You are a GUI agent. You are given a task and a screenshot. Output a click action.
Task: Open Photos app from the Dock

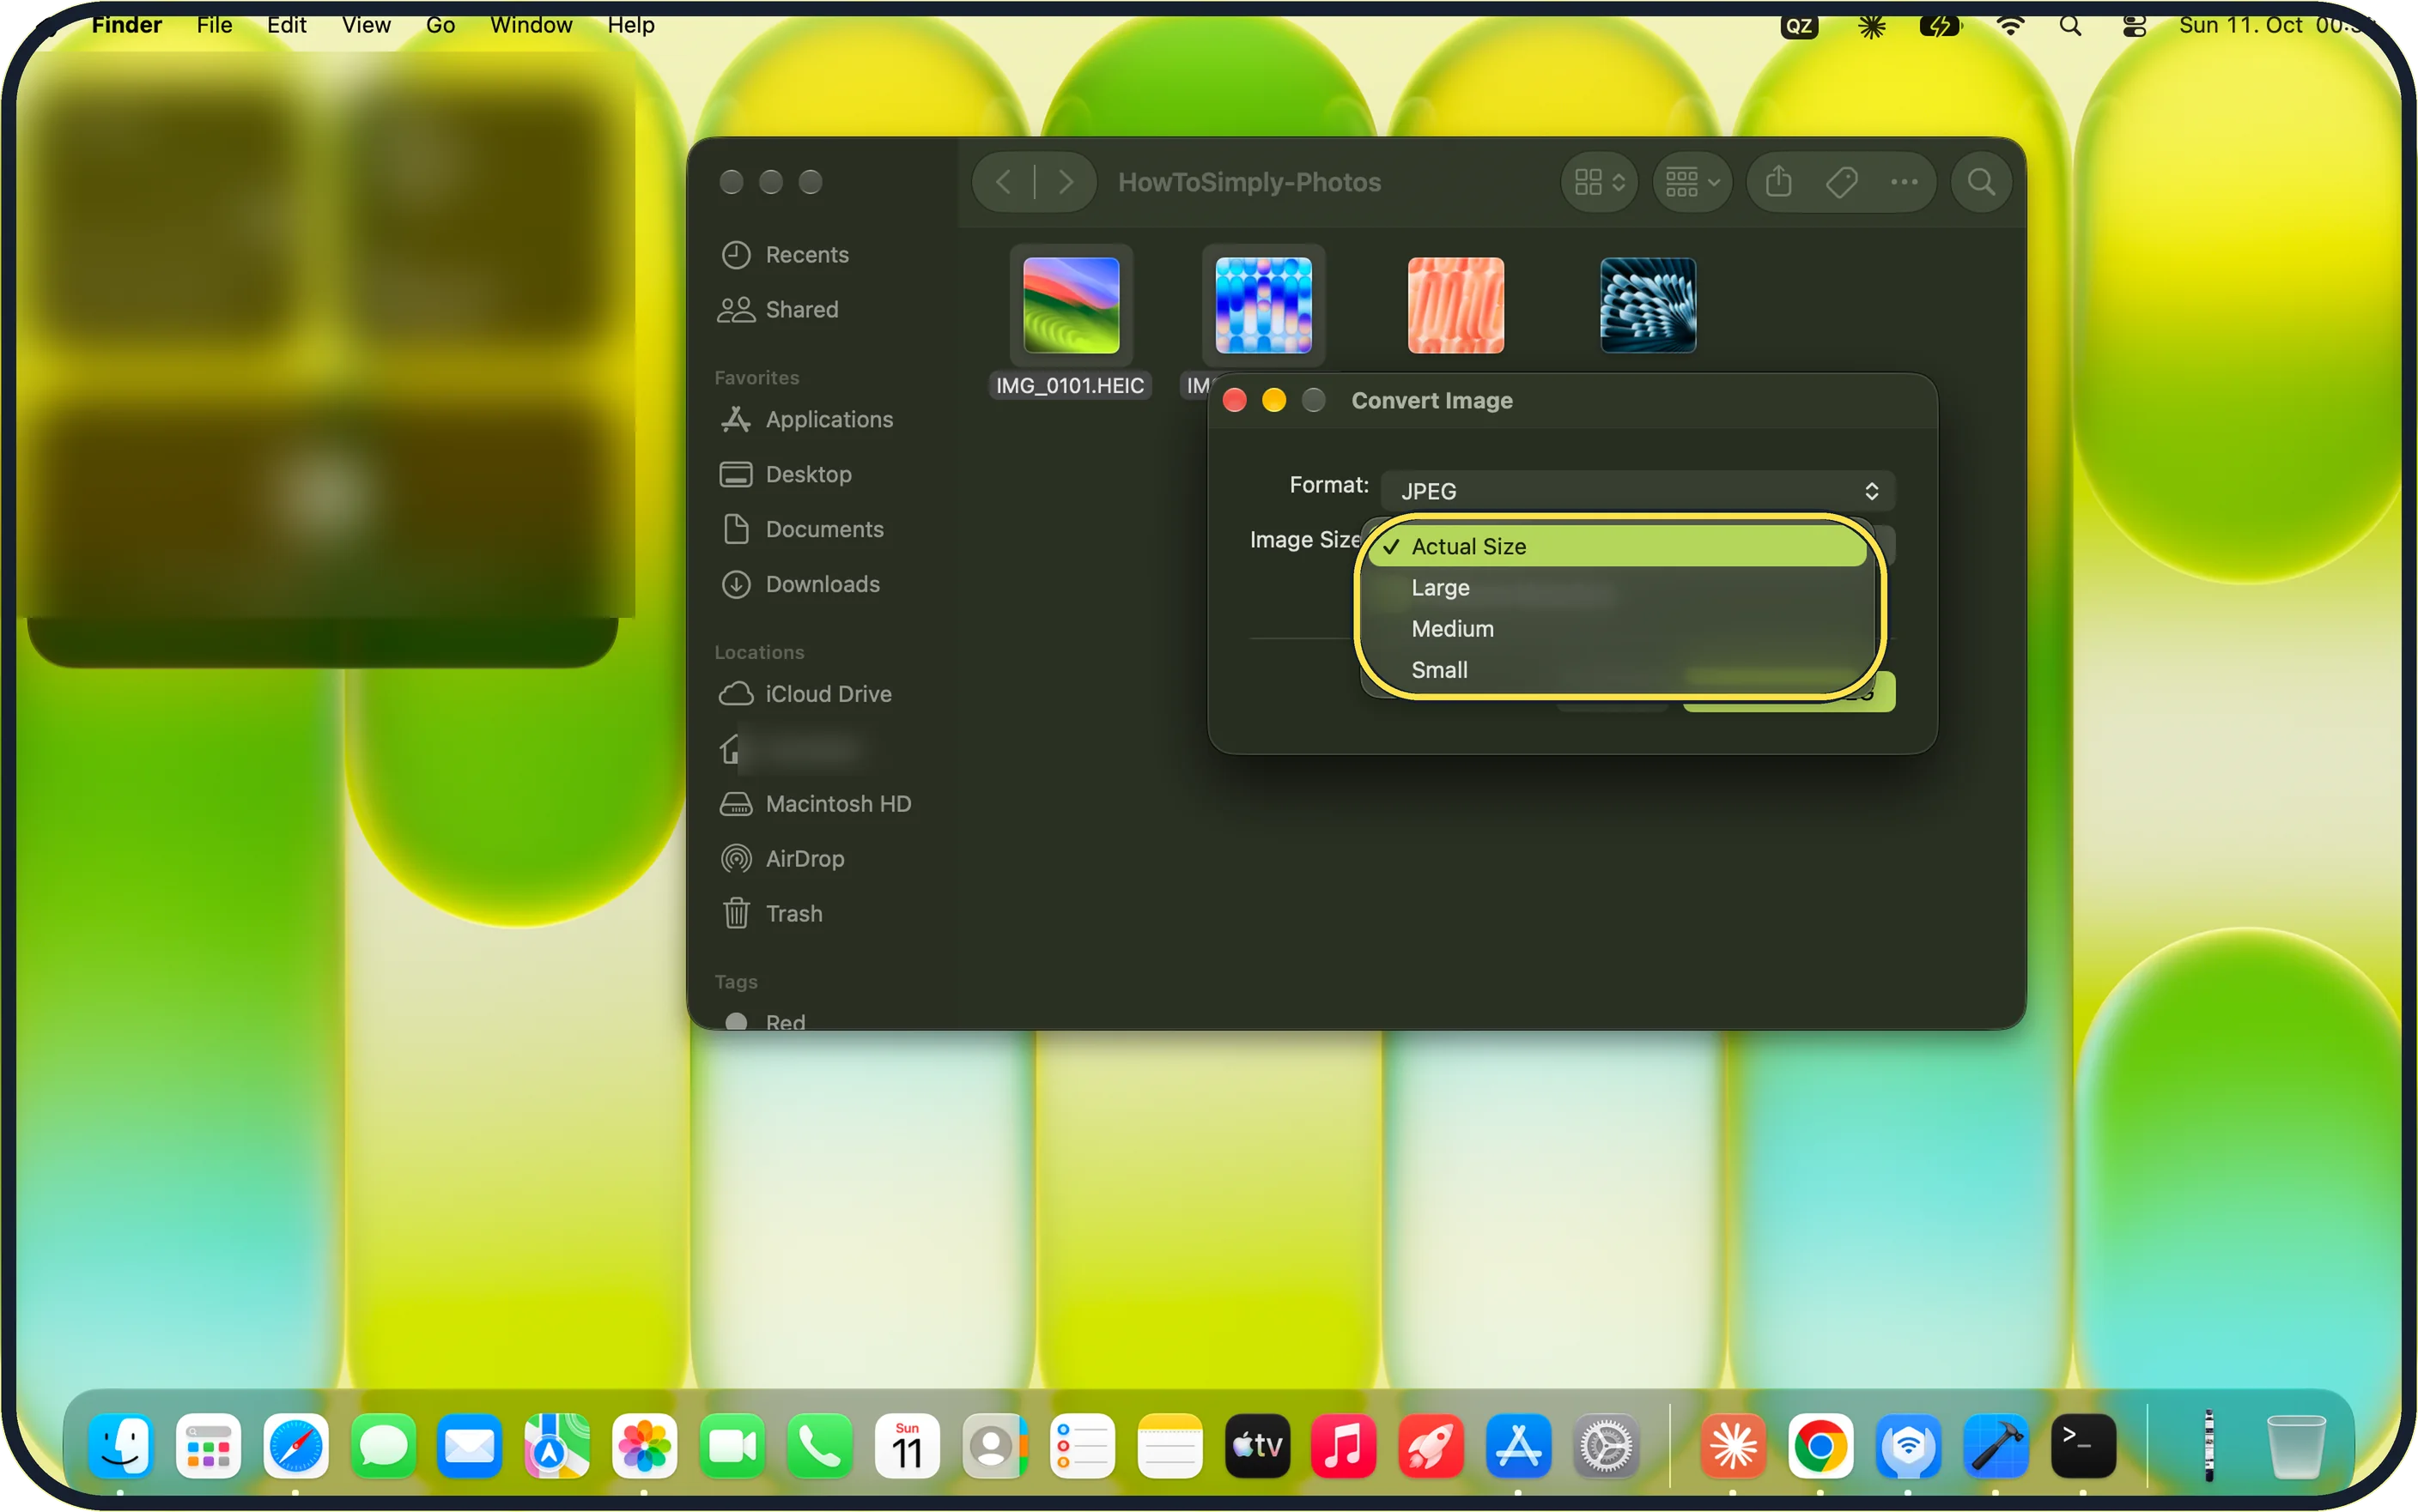(x=644, y=1445)
